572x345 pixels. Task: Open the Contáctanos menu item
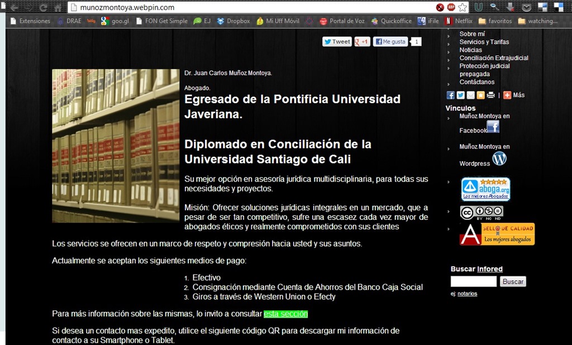coord(476,82)
